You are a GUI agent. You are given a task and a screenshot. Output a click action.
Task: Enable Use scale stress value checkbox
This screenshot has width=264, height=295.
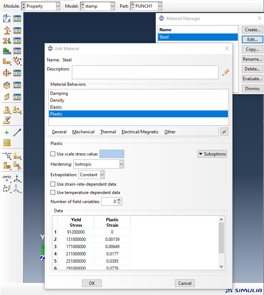click(53, 154)
